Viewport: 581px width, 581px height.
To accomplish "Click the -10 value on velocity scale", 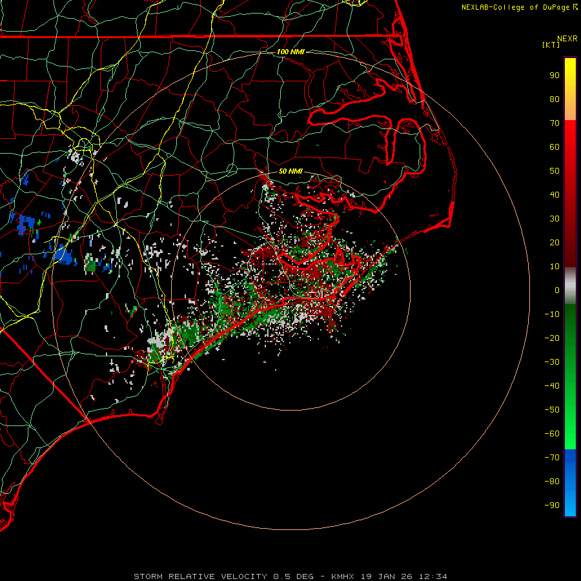I will (x=552, y=314).
